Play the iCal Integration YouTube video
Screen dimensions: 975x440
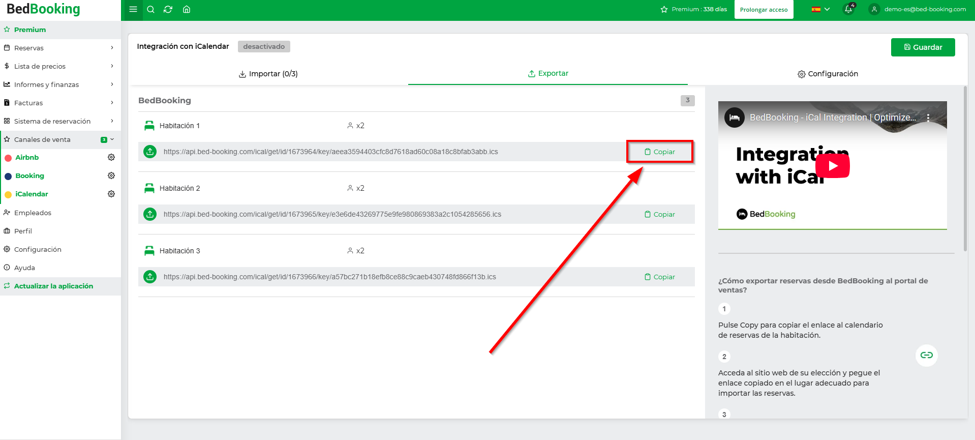(x=833, y=165)
